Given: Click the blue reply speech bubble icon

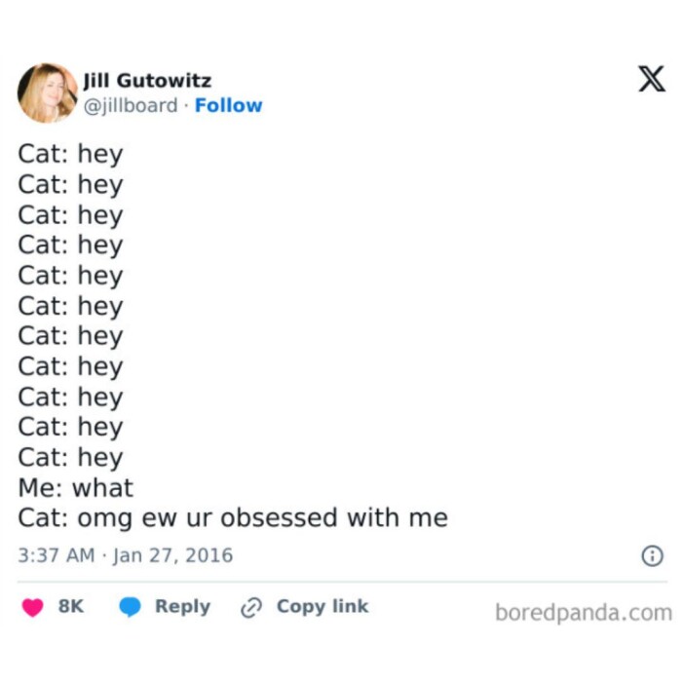Looking at the screenshot, I should pyautogui.click(x=130, y=607).
